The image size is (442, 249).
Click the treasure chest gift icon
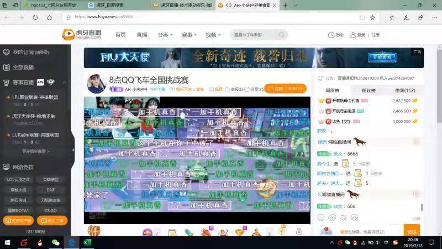(94, 230)
